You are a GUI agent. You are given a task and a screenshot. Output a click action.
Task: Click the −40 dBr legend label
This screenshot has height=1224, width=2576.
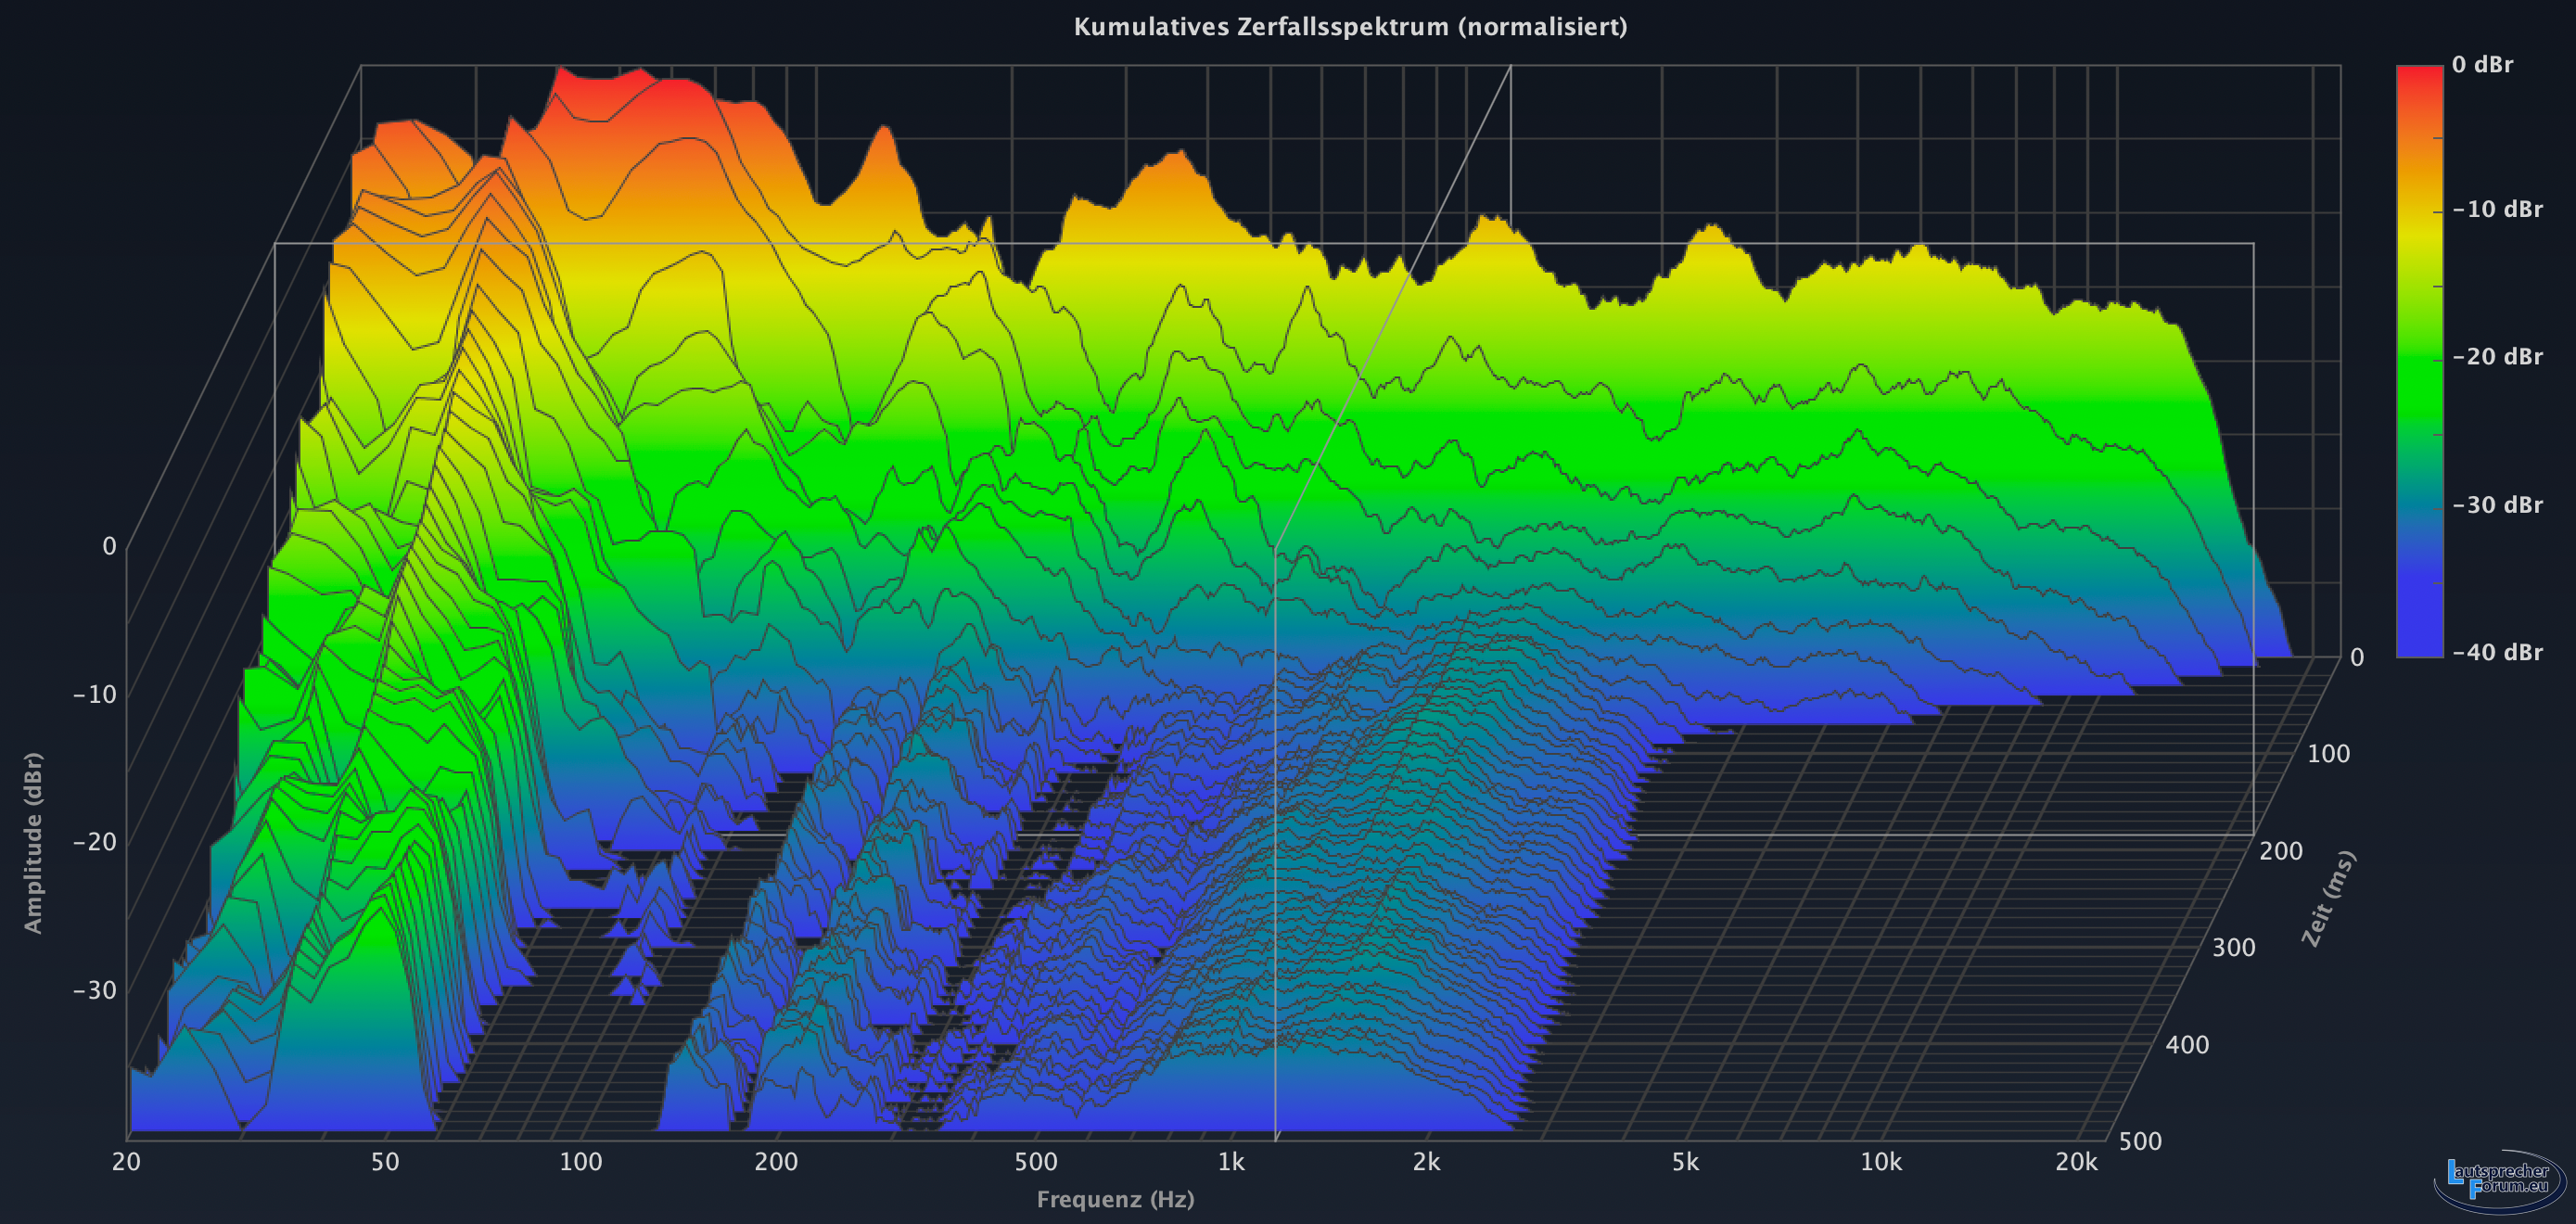2496,653
